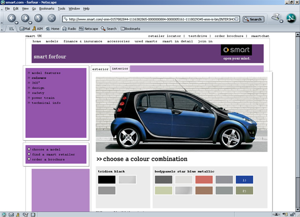Image resolution: width=300 pixels, height=217 pixels.
Task: Choose the star blue metallic bodypanel swatch
Action: tap(244, 180)
